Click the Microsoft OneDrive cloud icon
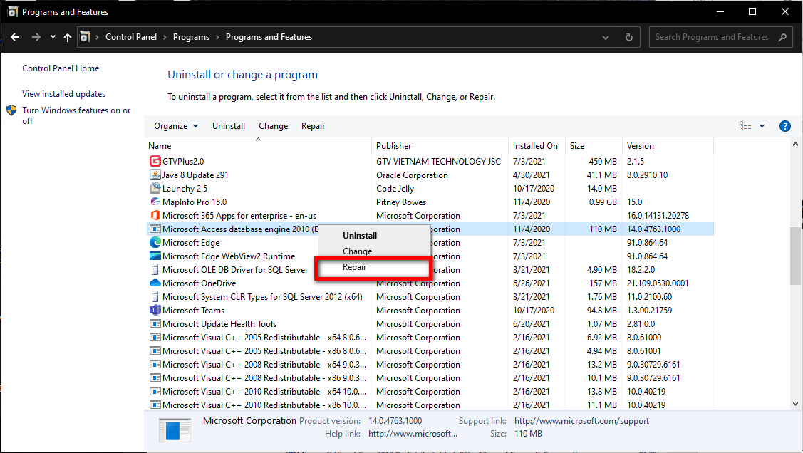Screen dimensions: 803x453 point(155,283)
